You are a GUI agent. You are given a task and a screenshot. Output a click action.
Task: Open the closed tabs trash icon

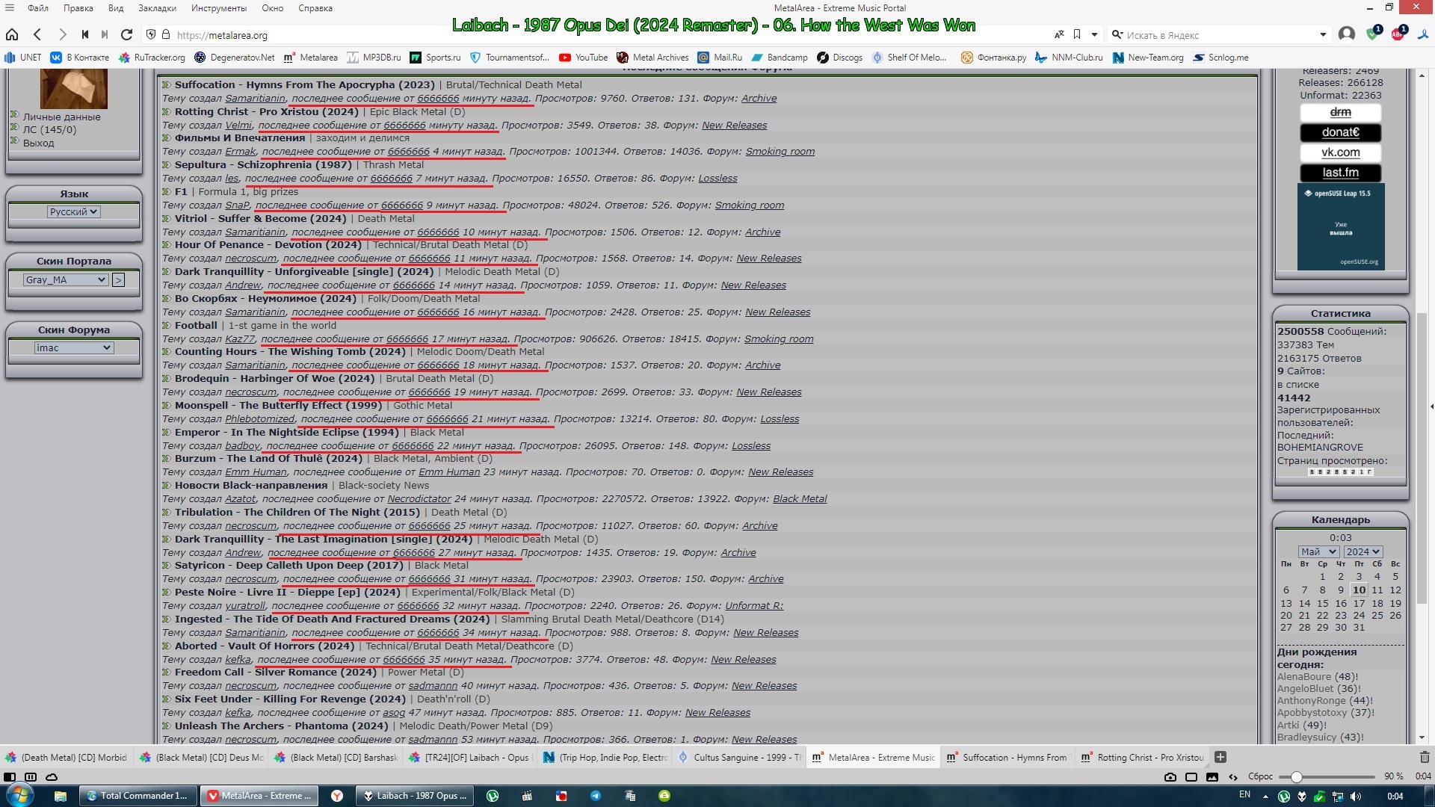tap(1425, 757)
